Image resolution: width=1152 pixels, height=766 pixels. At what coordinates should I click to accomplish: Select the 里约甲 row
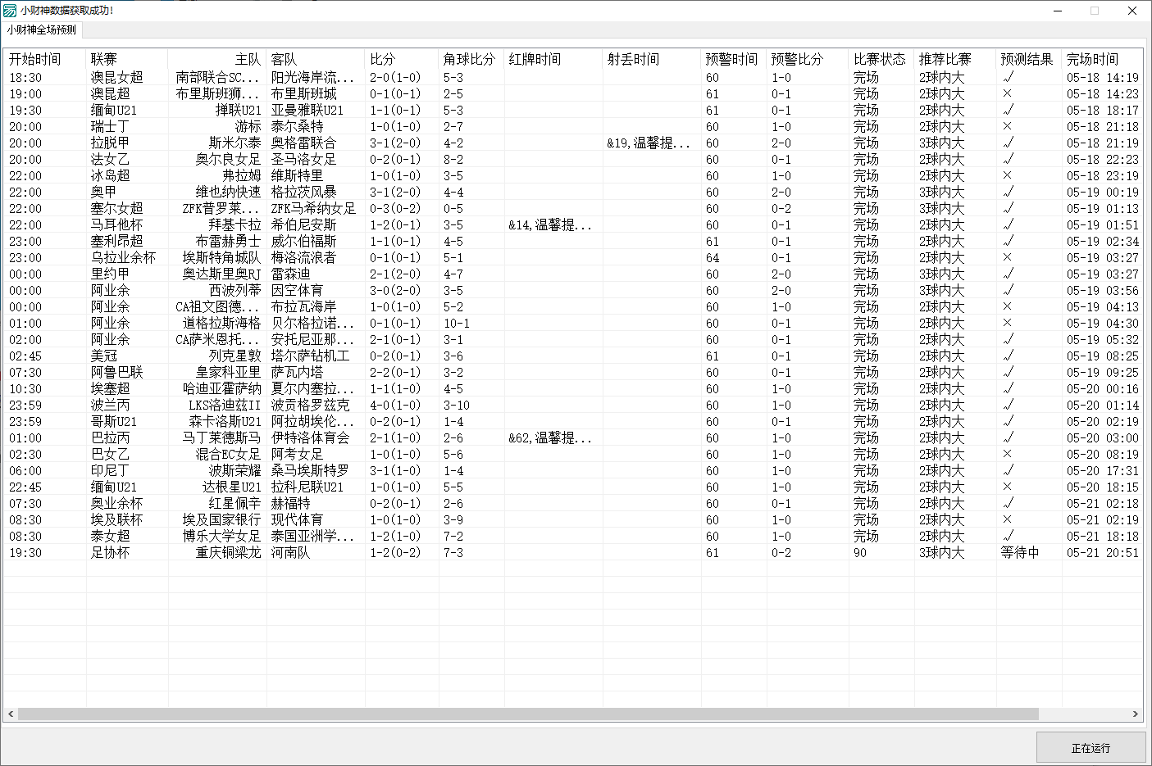573,274
